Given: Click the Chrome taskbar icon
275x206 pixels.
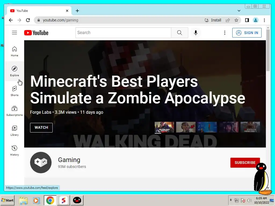Looking at the screenshot, I should 50,200.
